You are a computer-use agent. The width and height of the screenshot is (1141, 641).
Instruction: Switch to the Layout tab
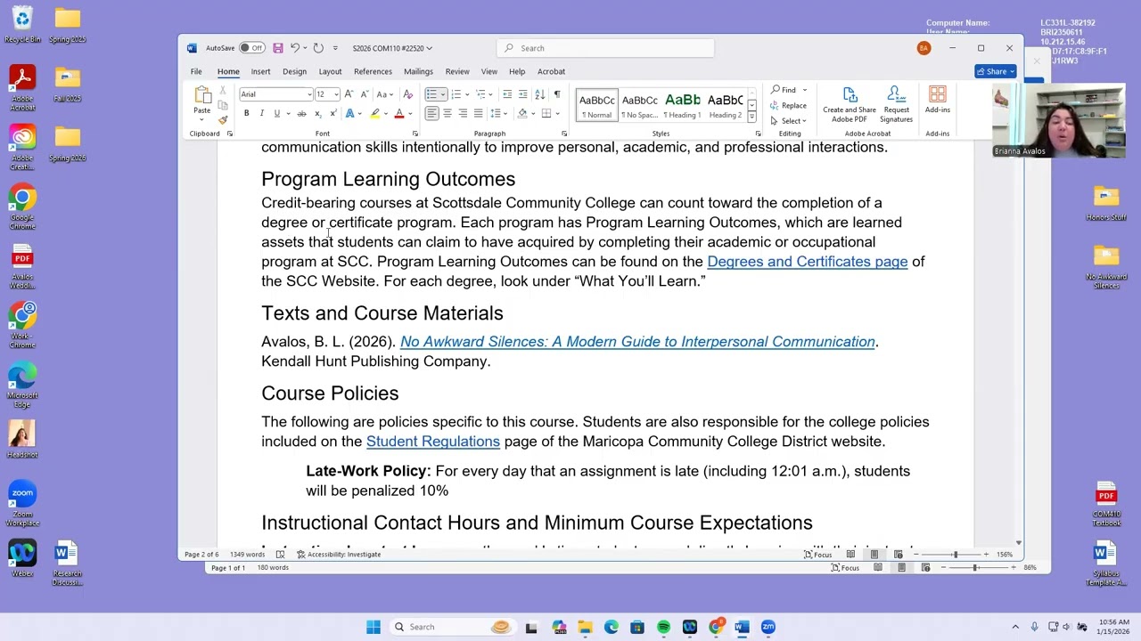(x=330, y=71)
